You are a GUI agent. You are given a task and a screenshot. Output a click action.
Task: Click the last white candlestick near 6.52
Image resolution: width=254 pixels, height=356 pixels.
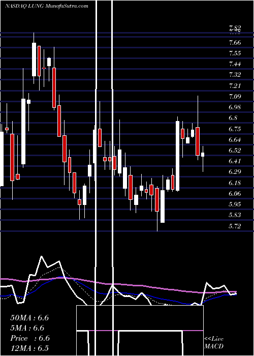tap(203, 155)
